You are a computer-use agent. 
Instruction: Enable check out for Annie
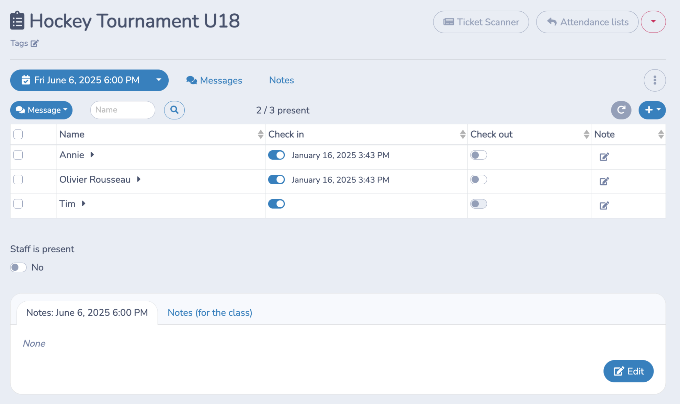tap(478, 155)
